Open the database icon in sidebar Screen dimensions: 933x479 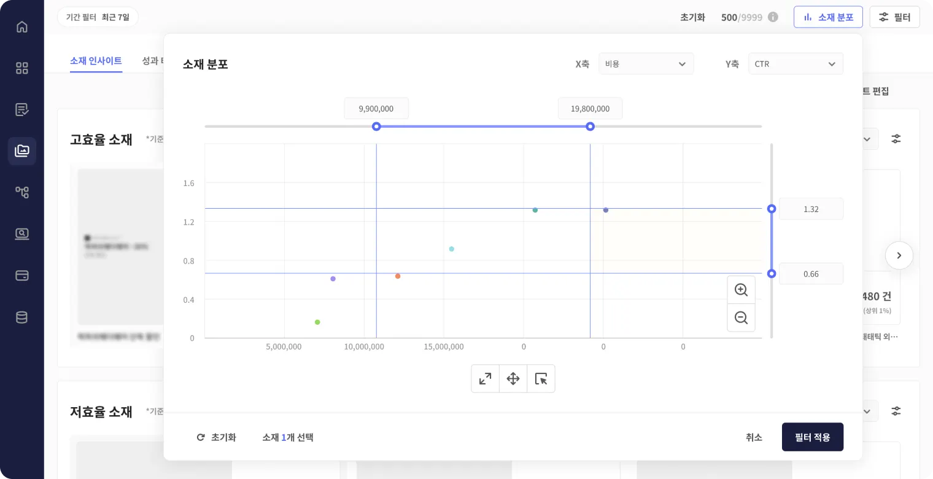coord(22,317)
